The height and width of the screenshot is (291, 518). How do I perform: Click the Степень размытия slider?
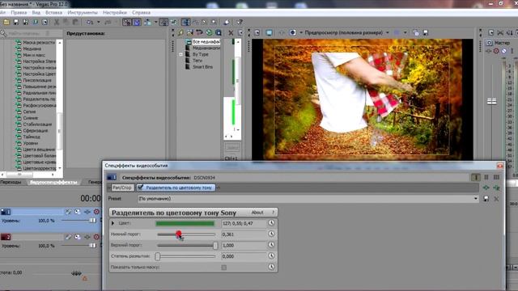coord(186,256)
